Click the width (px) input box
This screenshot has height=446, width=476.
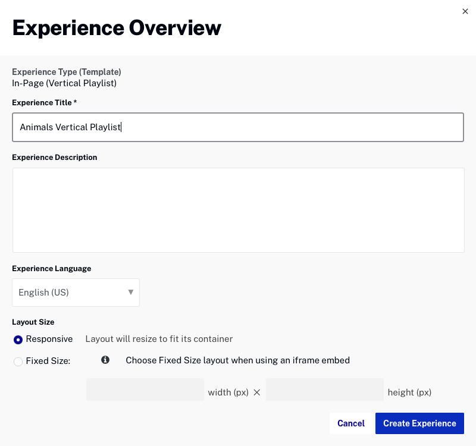pyautogui.click(x=145, y=390)
